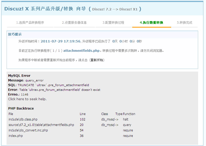Select step 2.设置服务器信息 tab
Image resolution: width=206 pixels, height=146 pixels.
click(x=74, y=23)
